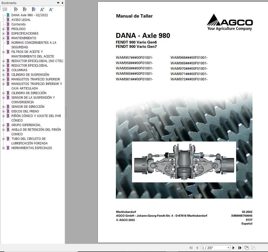Image resolution: width=268 pixels, height=252 pixels.
Task: Click the panel splitter grip handle
Action: coord(66,112)
